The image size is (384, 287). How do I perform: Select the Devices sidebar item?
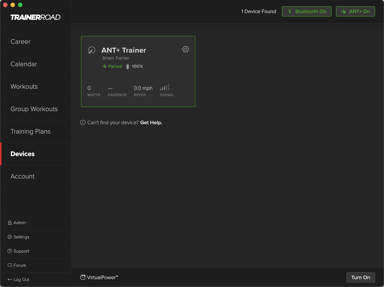point(36,154)
